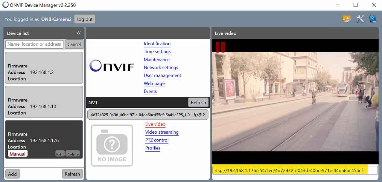The image size is (382, 182).
Task: Focus the device name search field
Action: click(34, 44)
